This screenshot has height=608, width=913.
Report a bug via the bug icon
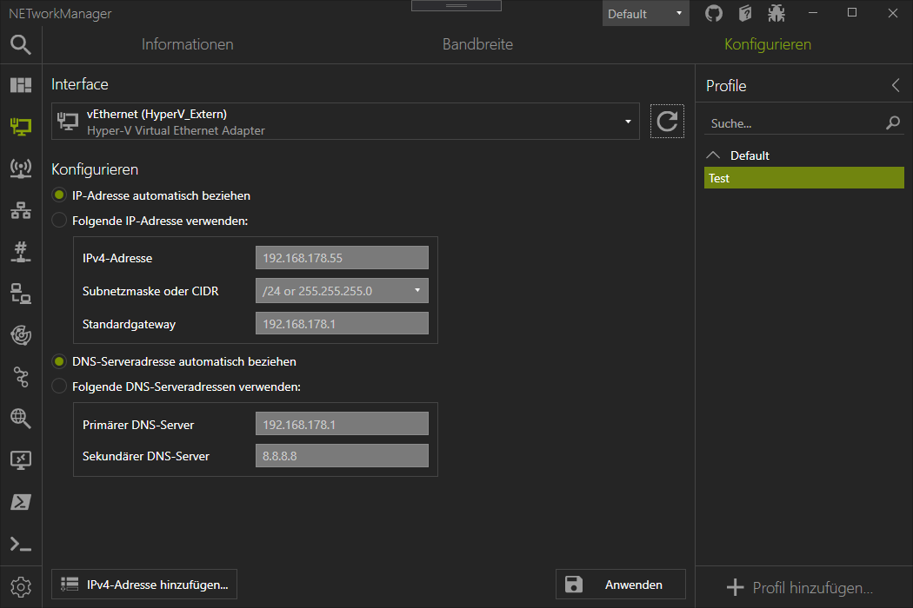coord(776,13)
